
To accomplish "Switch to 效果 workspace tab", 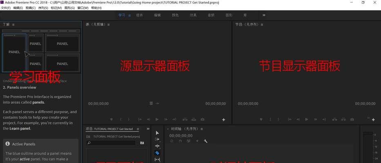I will pos(193,15).
